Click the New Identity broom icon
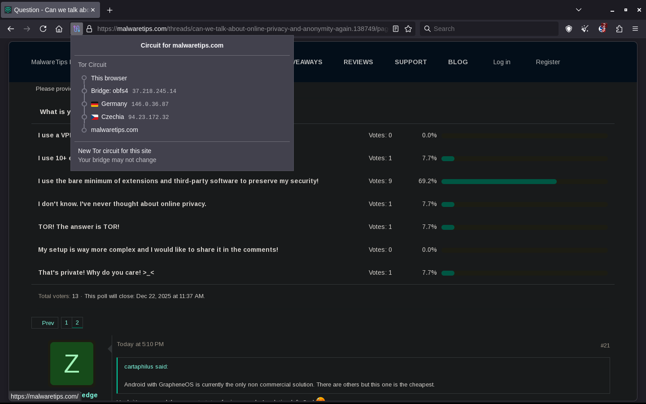 click(x=585, y=29)
